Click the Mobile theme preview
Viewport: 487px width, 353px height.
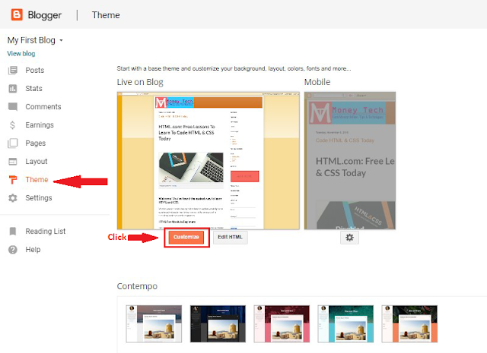click(350, 160)
